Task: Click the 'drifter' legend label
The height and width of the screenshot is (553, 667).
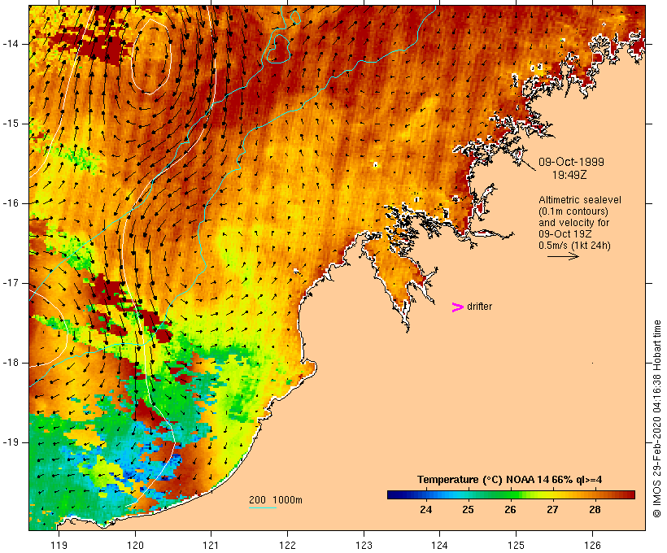Action: [479, 307]
